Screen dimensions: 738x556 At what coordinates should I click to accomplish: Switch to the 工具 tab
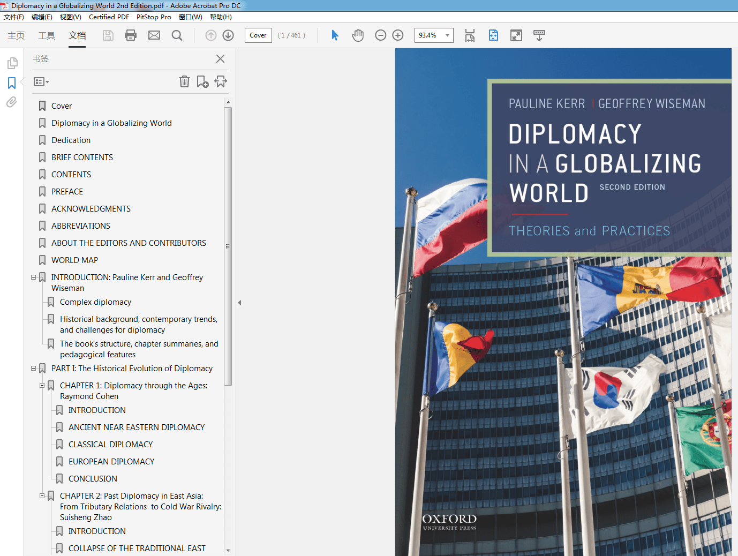click(47, 35)
